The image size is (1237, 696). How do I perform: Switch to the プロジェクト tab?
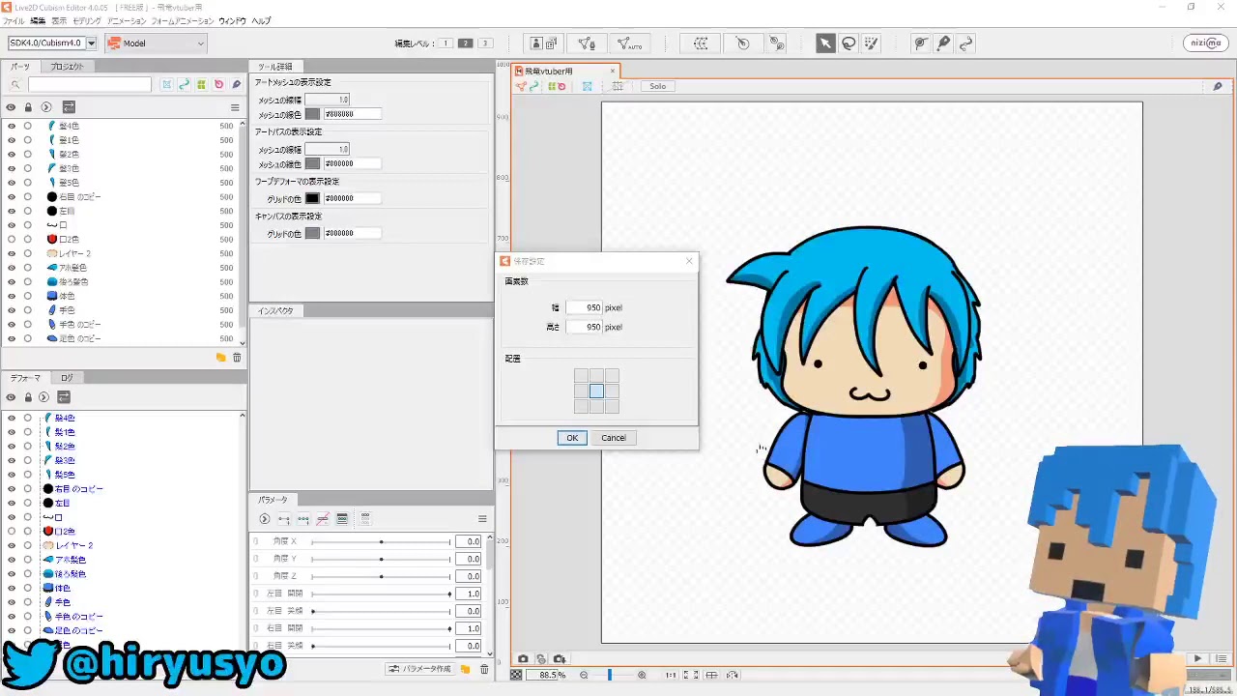67,67
